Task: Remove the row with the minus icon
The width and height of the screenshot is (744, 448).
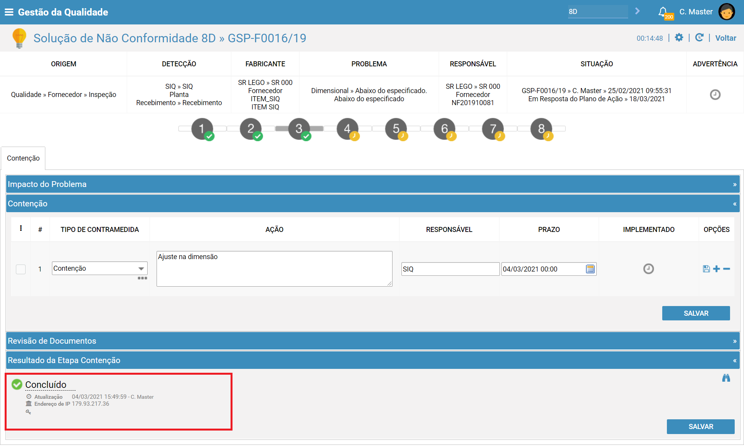Action: (727, 269)
